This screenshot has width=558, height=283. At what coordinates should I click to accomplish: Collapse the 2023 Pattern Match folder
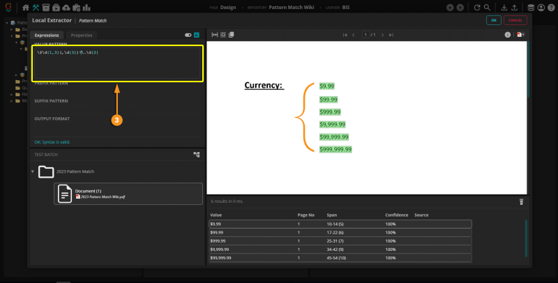pos(32,171)
